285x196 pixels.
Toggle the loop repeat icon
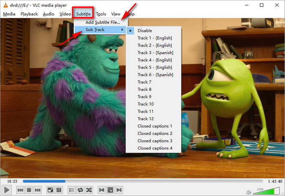coord(80,190)
